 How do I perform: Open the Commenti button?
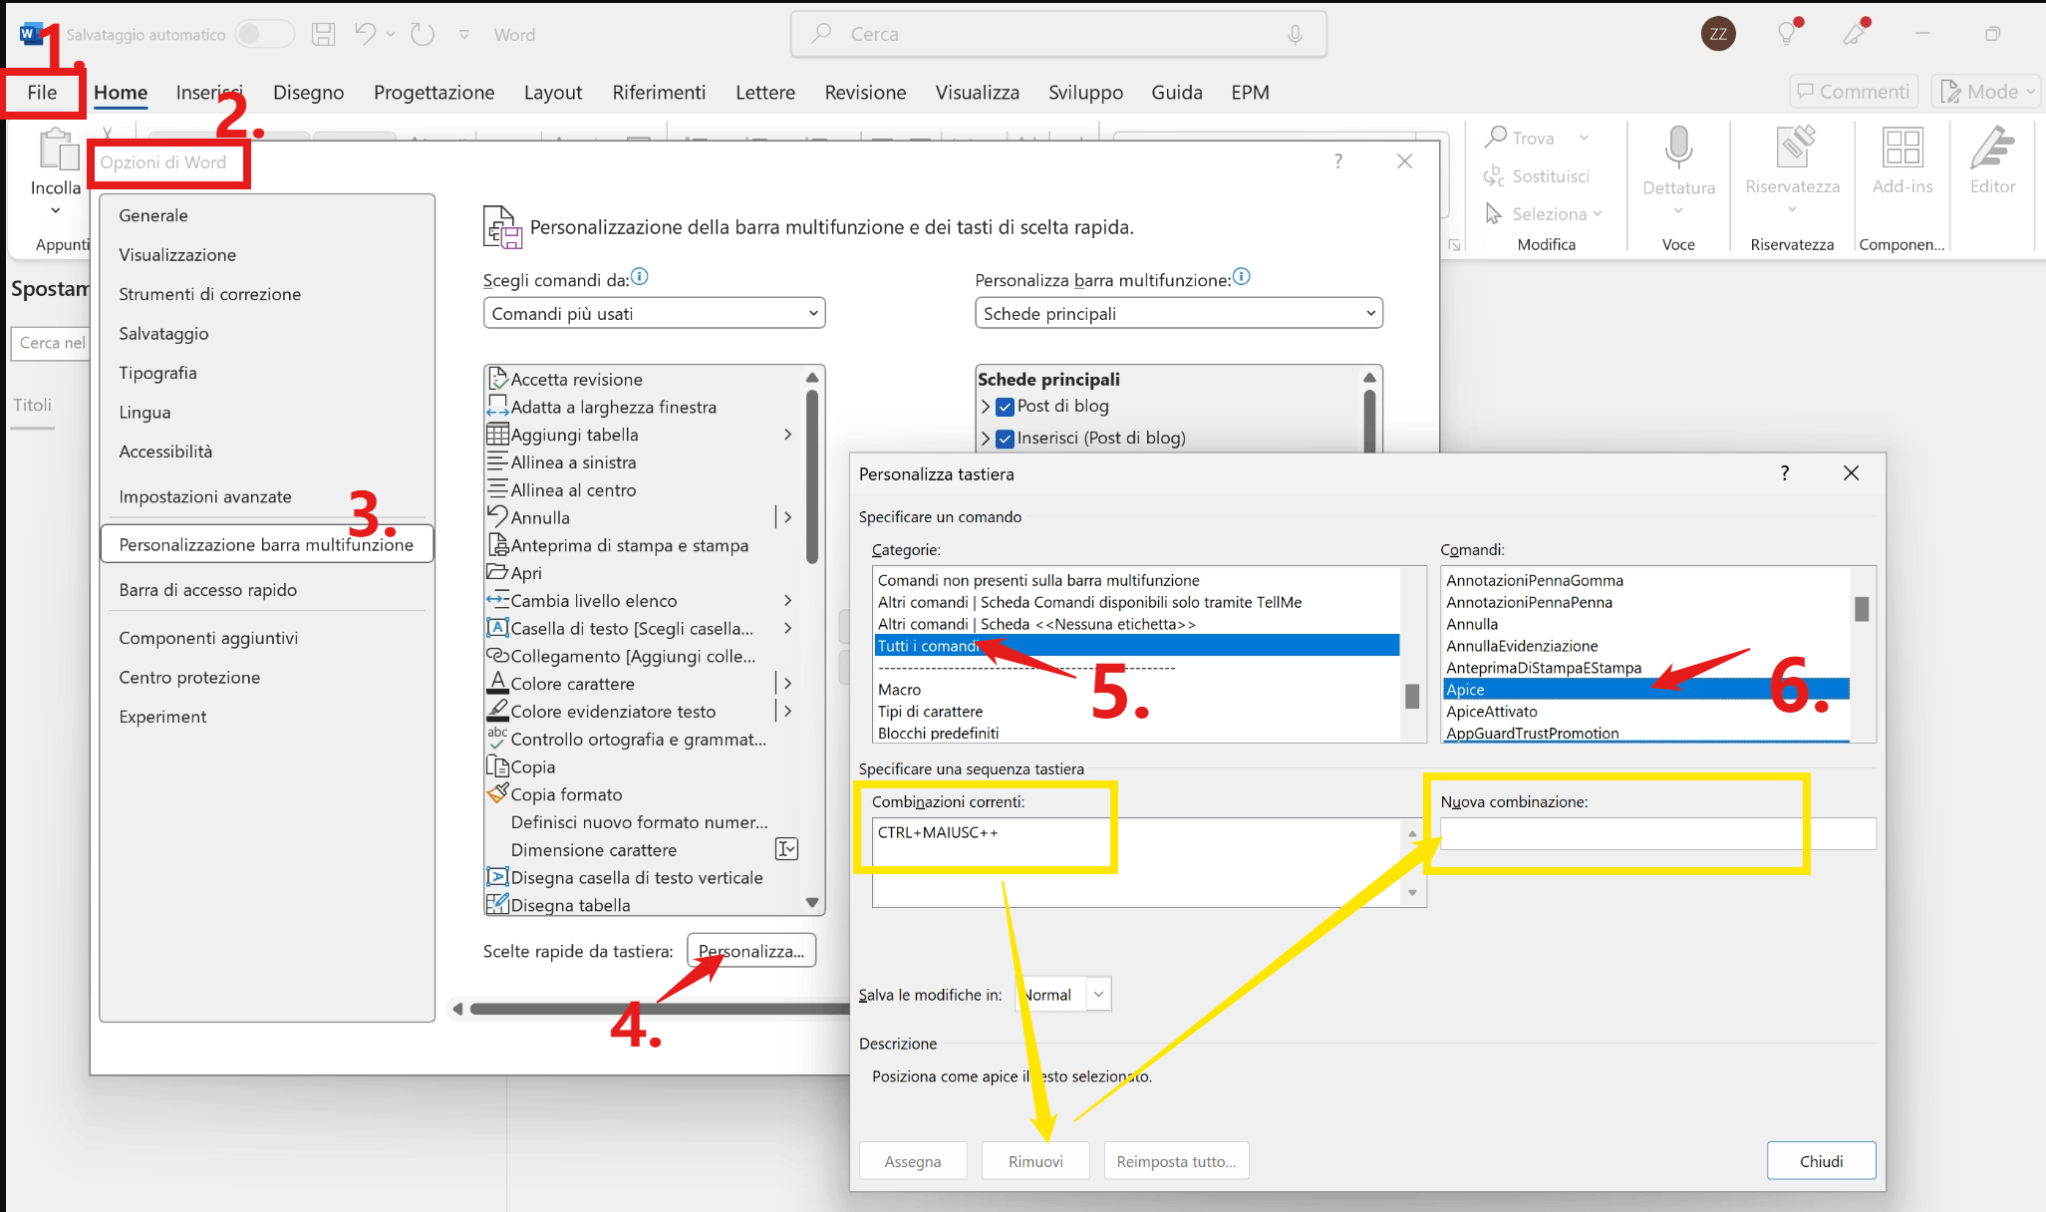[x=1853, y=92]
